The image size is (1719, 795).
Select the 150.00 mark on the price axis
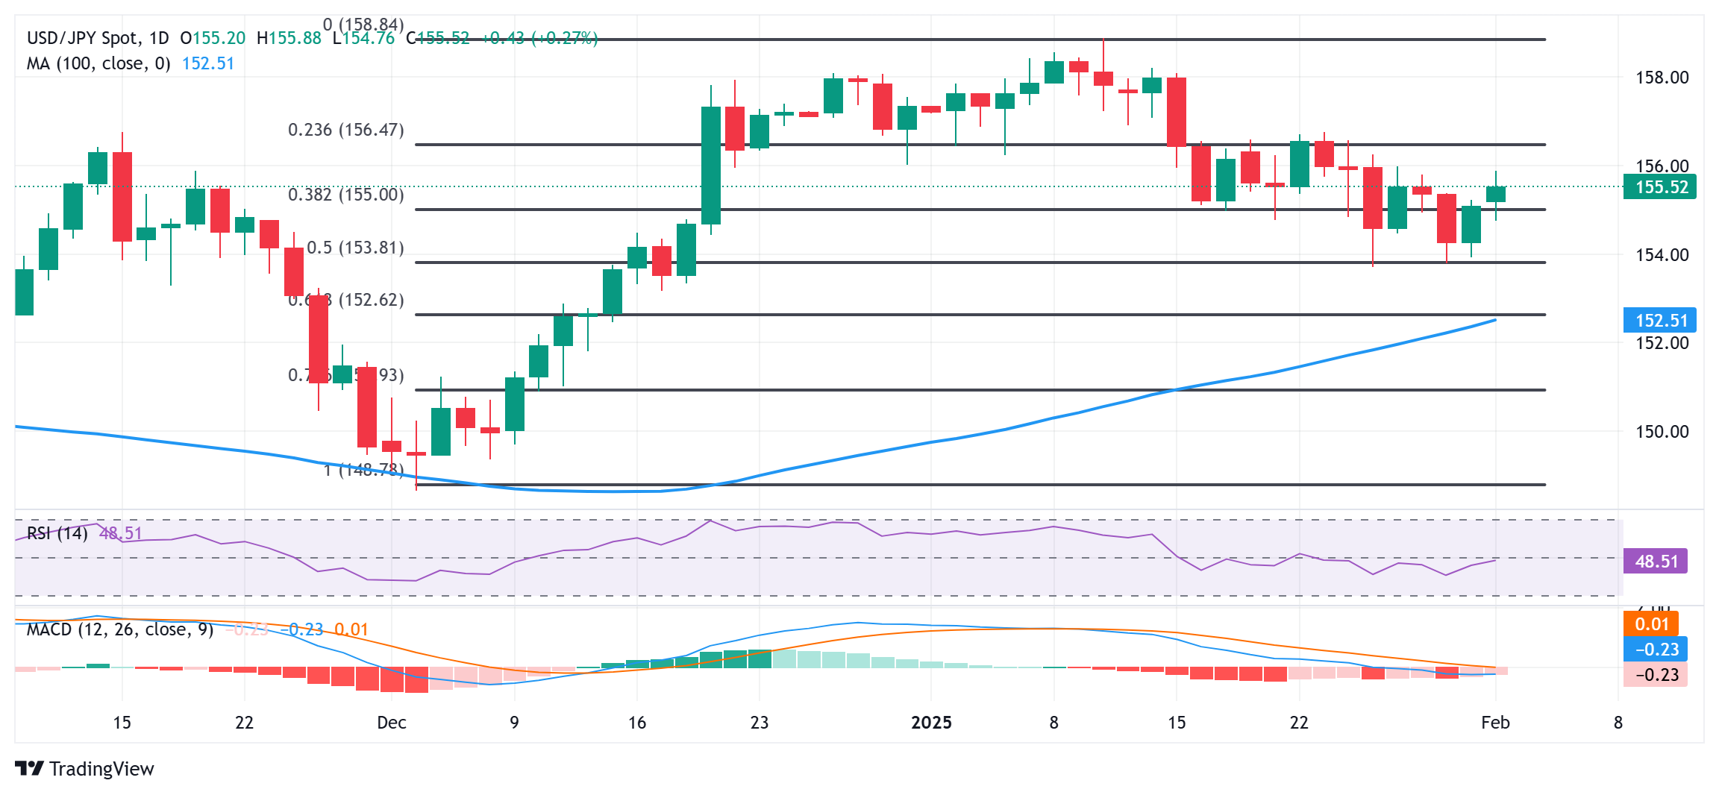point(1662,432)
